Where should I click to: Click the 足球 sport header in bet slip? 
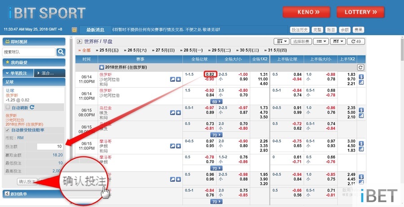point(34,82)
